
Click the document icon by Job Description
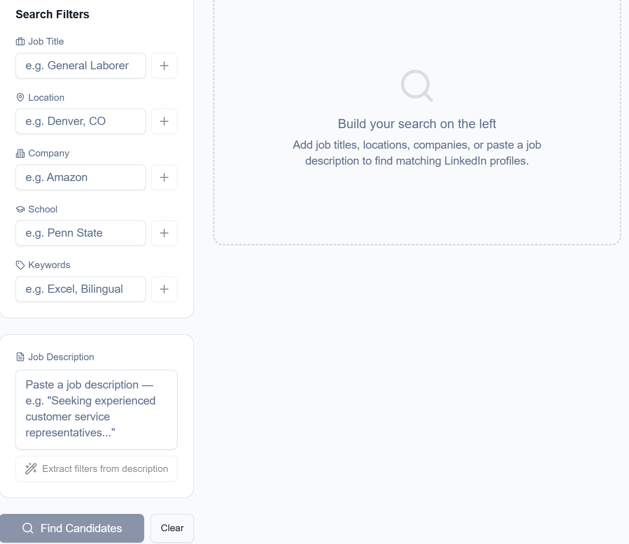(20, 357)
